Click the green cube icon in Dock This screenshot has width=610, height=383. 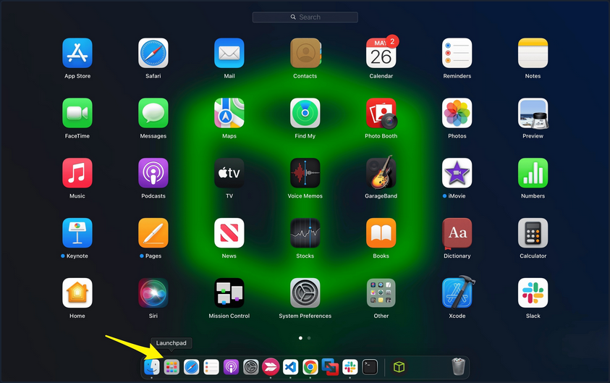tap(399, 367)
